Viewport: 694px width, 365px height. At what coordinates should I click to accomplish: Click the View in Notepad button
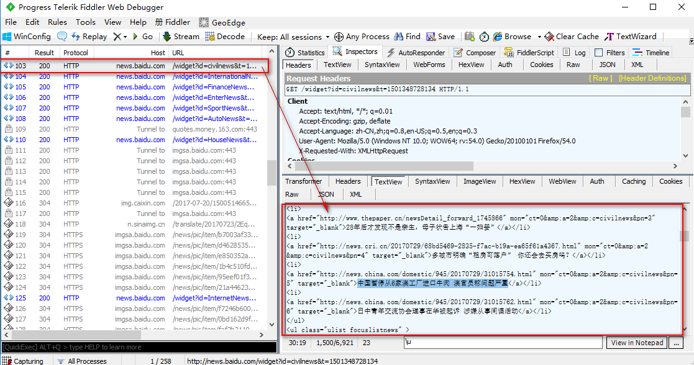(637, 343)
